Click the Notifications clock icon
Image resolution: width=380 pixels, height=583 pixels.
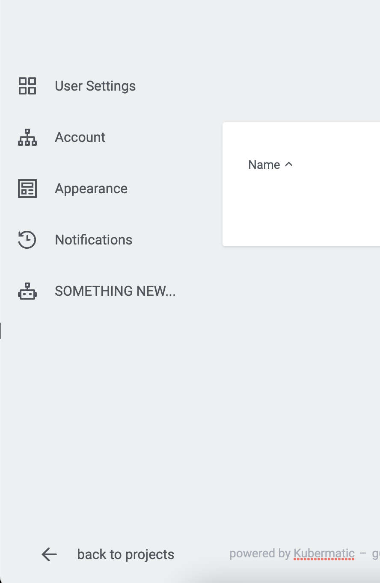pos(27,240)
